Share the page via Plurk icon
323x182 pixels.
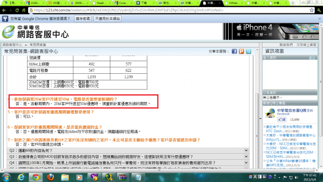point(241,52)
